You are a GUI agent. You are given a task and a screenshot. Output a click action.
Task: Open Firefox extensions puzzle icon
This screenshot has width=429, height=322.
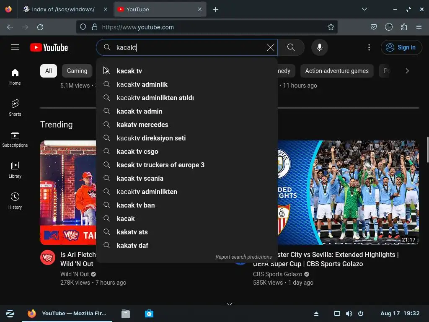coord(404,27)
